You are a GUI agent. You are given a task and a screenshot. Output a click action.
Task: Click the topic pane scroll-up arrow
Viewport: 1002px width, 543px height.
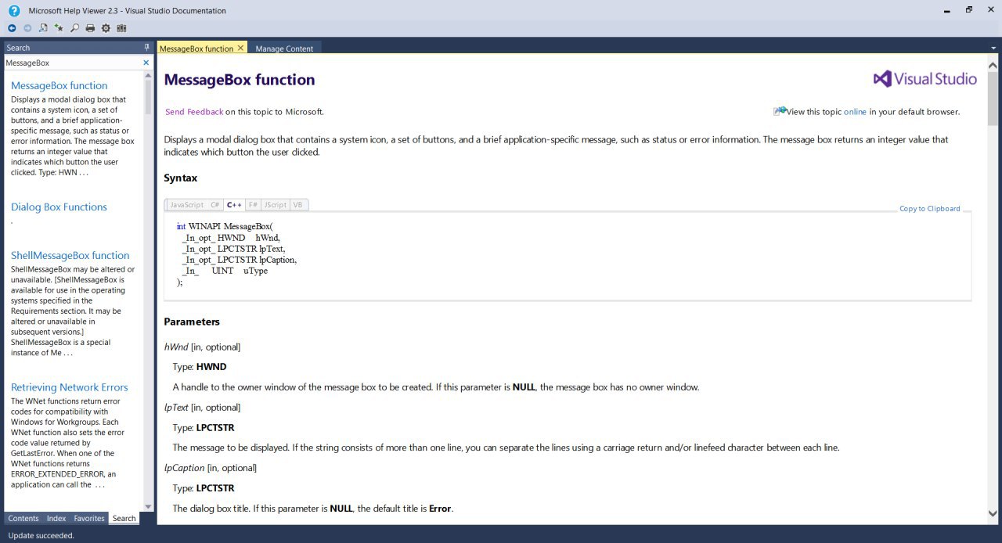click(x=993, y=67)
